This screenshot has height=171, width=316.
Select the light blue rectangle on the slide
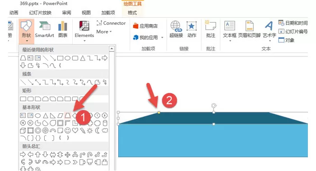(213, 140)
